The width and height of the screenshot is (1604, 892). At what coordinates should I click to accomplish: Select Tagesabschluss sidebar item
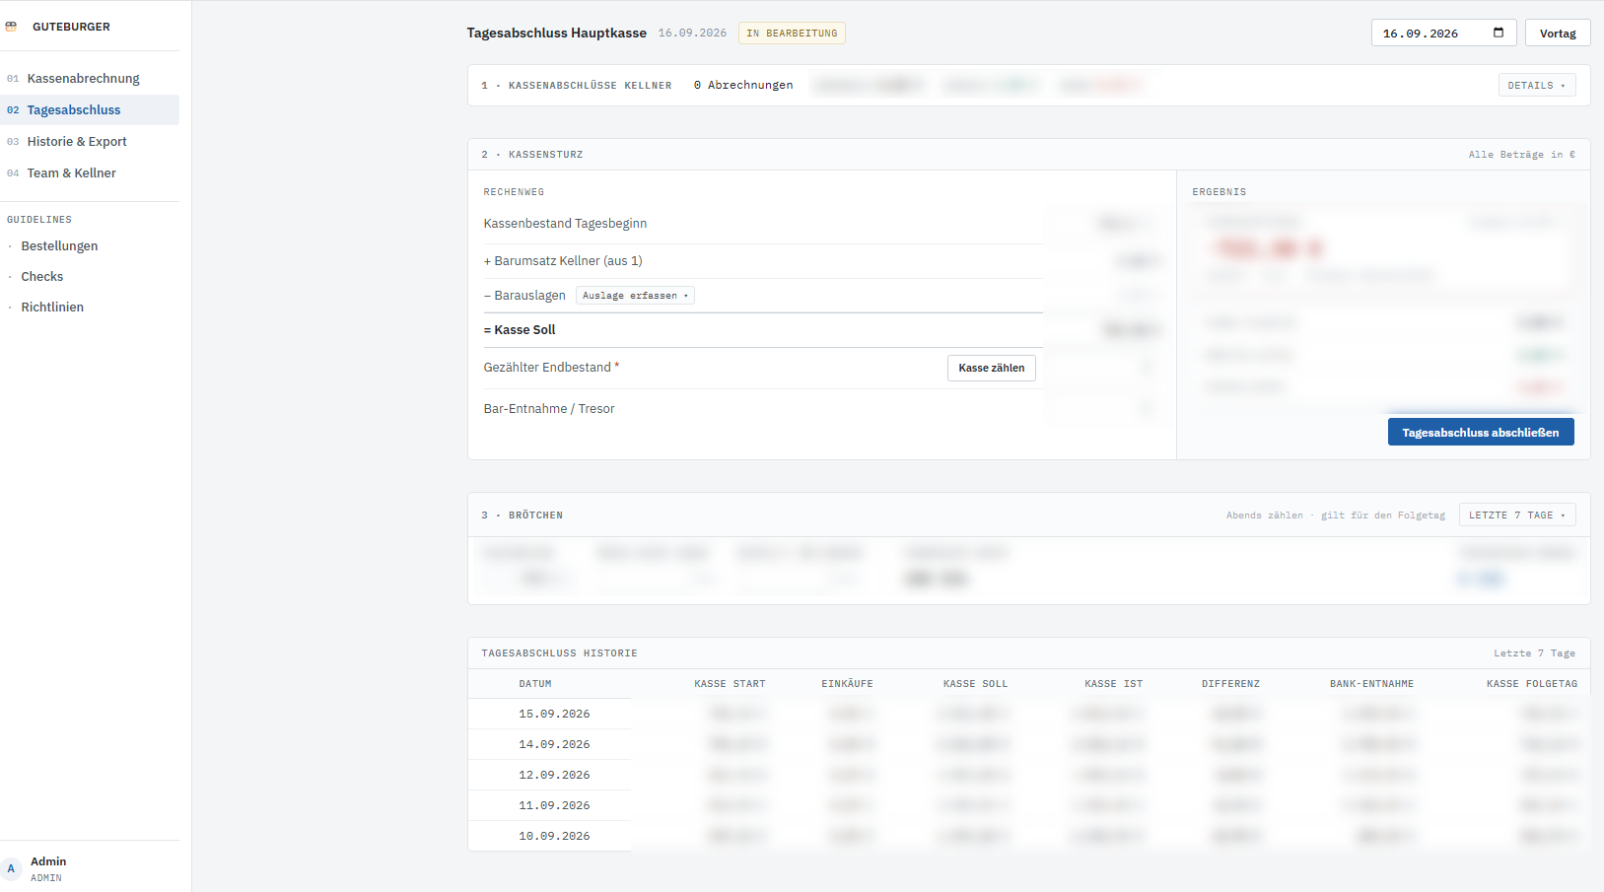click(x=90, y=109)
